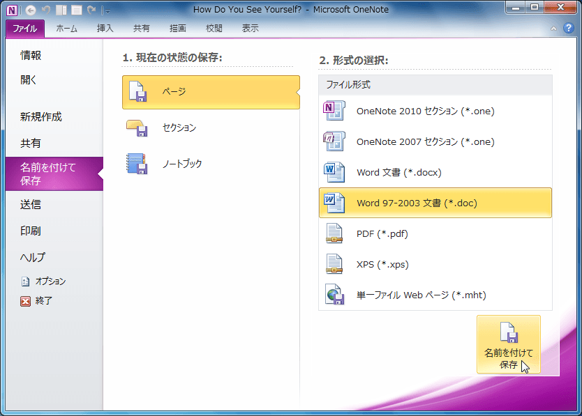Screen dimensions: 582x416
Task: Click the Redo arrow in quick access toolbar
Action: point(91,10)
